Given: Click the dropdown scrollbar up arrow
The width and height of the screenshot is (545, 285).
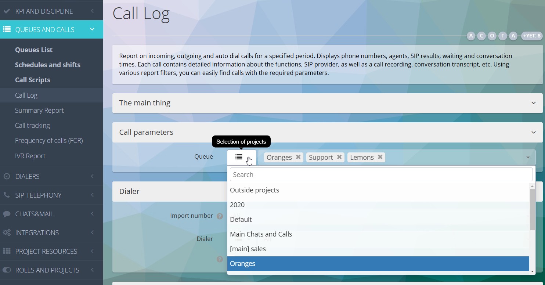Looking at the screenshot, I should point(533,186).
